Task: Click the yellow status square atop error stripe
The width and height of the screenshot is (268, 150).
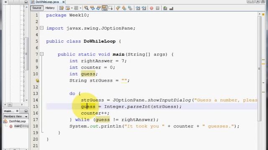Action: [x=263, y=15]
